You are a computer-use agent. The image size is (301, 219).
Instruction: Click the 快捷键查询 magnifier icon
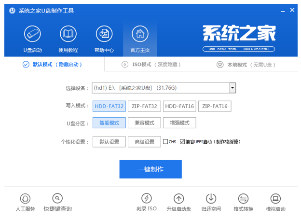[x=57, y=198]
